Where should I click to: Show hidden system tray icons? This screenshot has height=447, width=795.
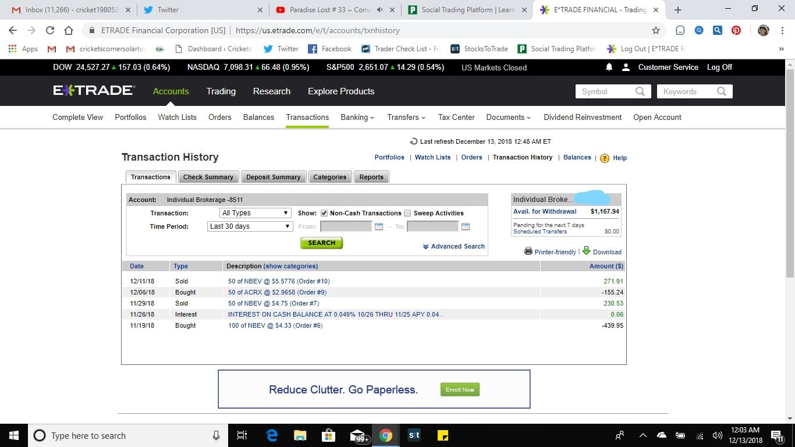pyautogui.click(x=643, y=435)
